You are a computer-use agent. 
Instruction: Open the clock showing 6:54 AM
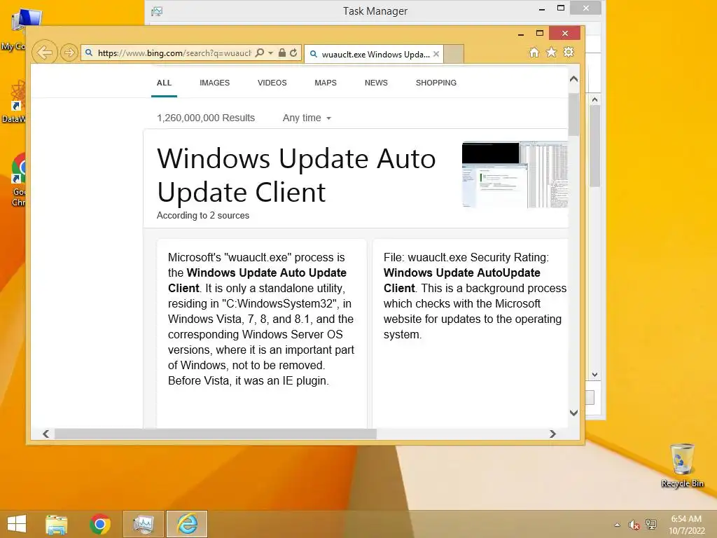tap(686, 525)
